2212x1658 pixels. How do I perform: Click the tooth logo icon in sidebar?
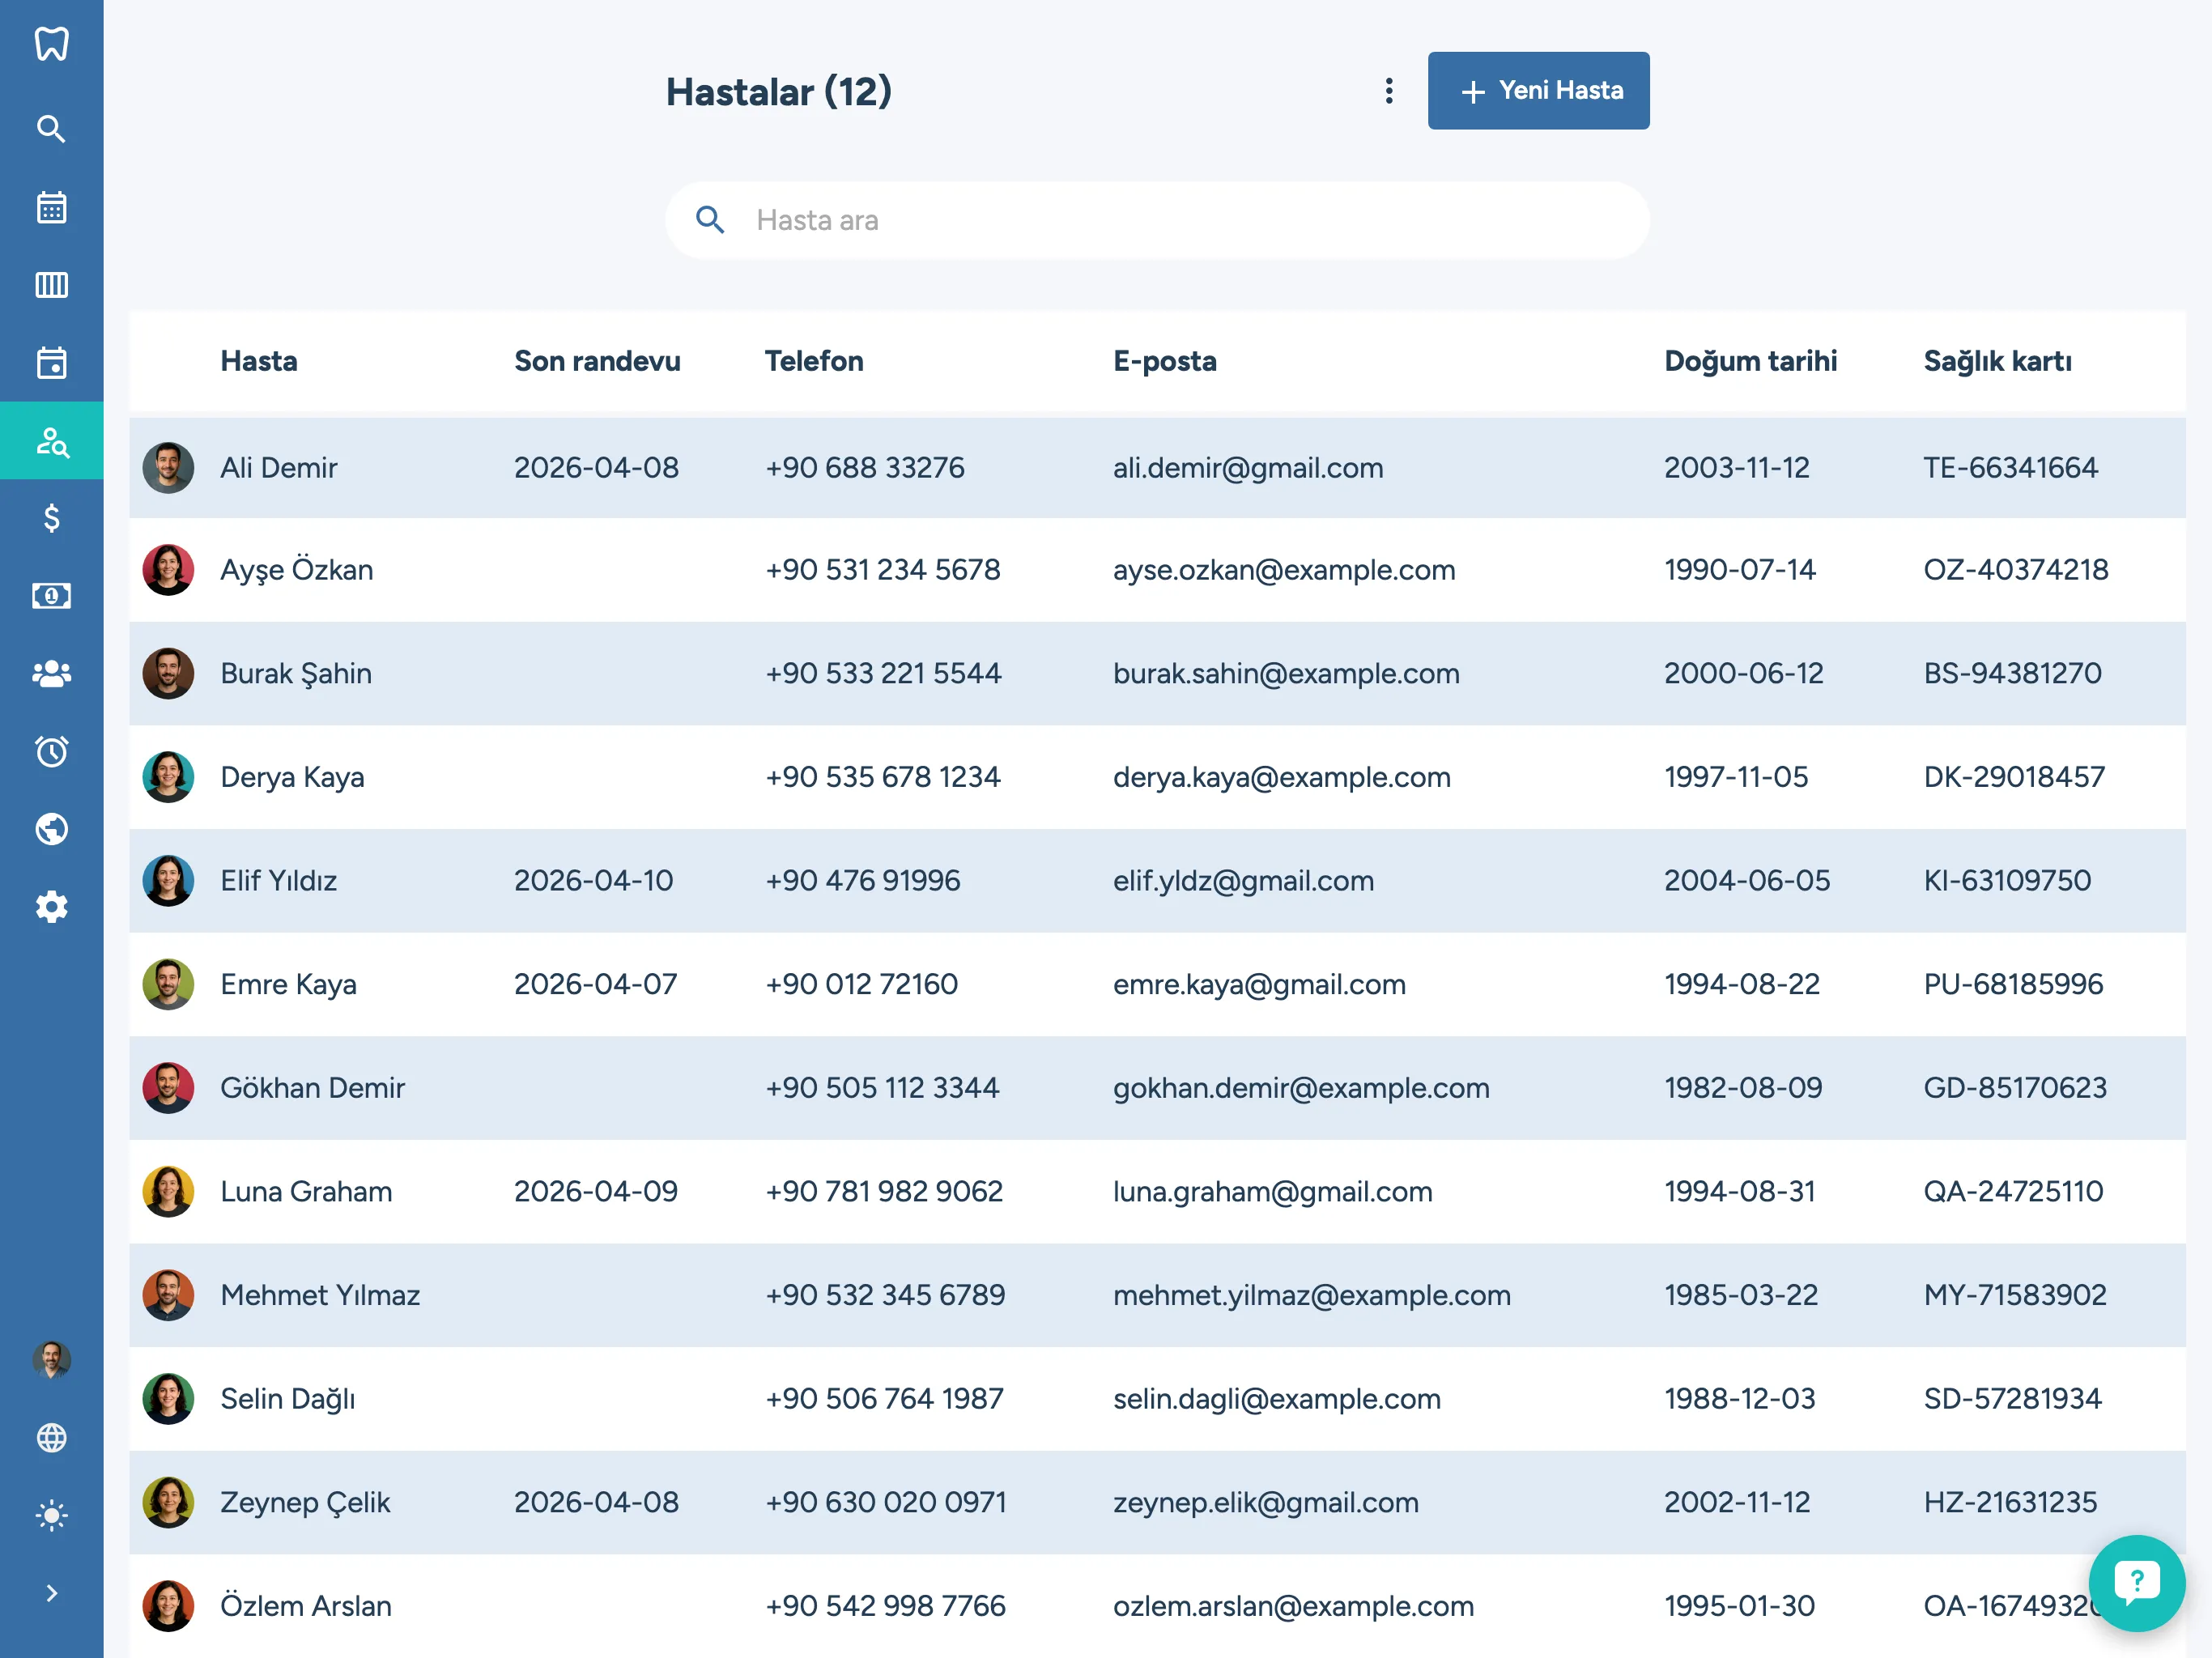51,44
